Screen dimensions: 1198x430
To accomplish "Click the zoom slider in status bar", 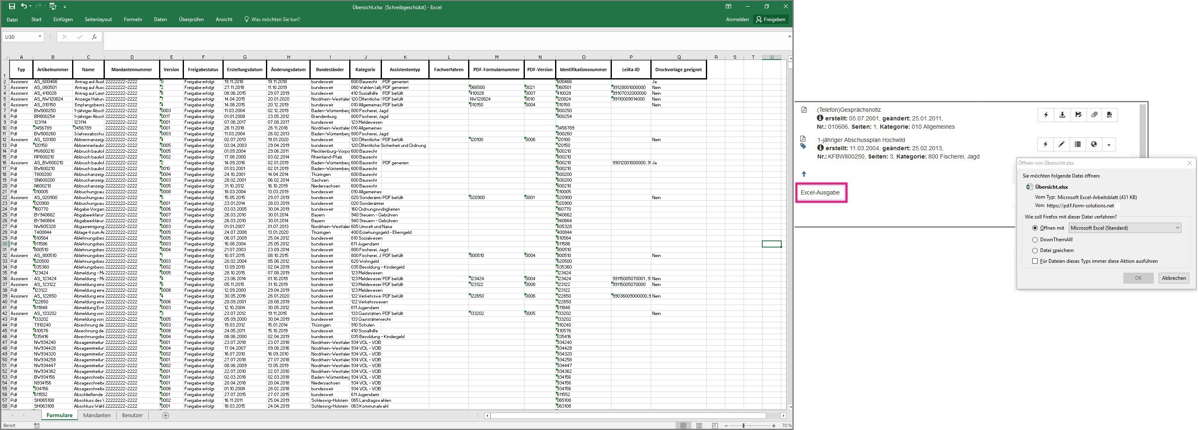I will 743,425.
